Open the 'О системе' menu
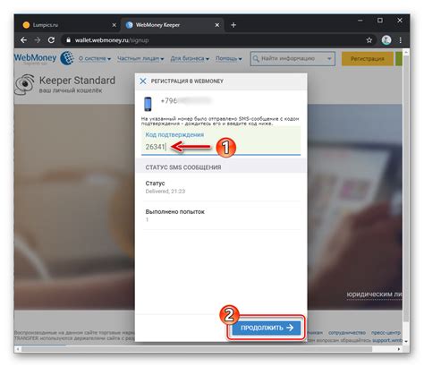 click(95, 58)
